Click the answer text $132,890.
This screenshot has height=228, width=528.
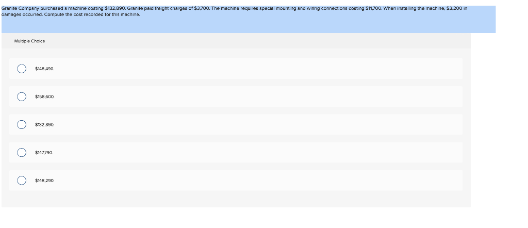tap(44, 125)
